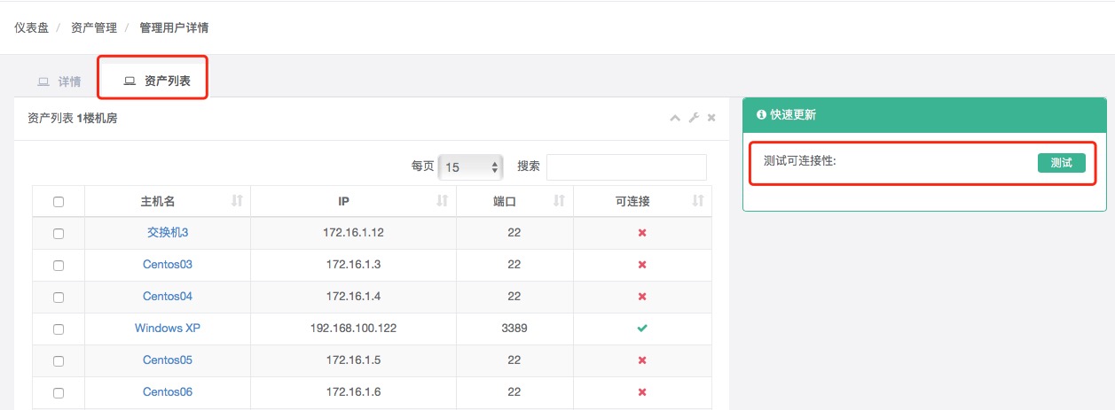The image size is (1115, 410).
Task: Click IP cell 192.168.100.122
Action: [353, 329]
